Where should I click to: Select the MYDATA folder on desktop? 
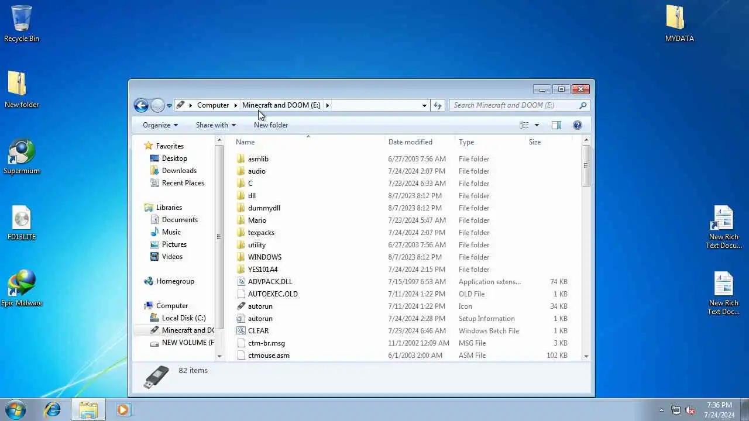679,23
